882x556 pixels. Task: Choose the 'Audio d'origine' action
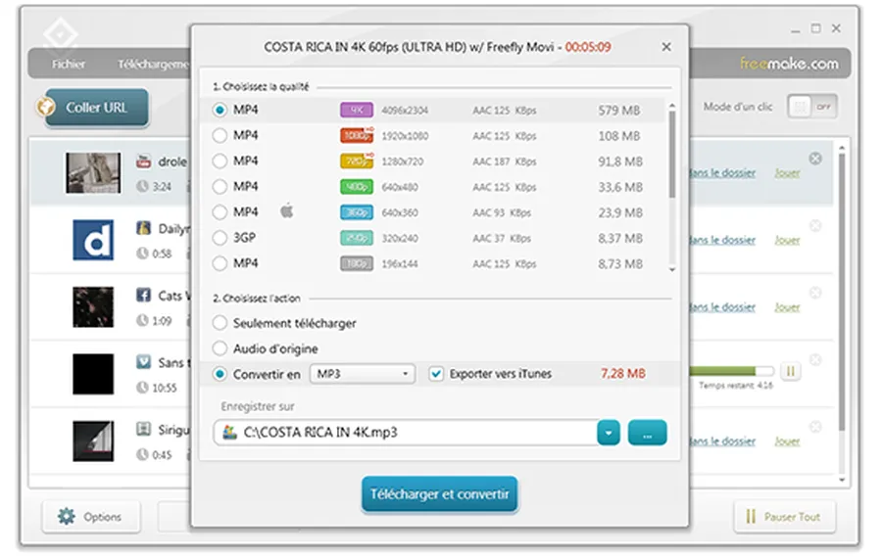pos(220,348)
